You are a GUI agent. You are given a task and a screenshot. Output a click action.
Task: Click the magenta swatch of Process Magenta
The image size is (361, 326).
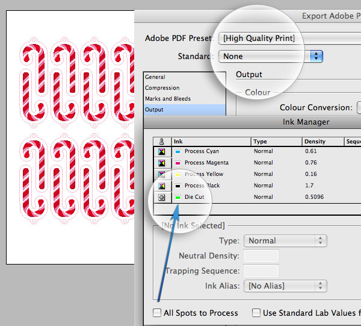tap(179, 163)
